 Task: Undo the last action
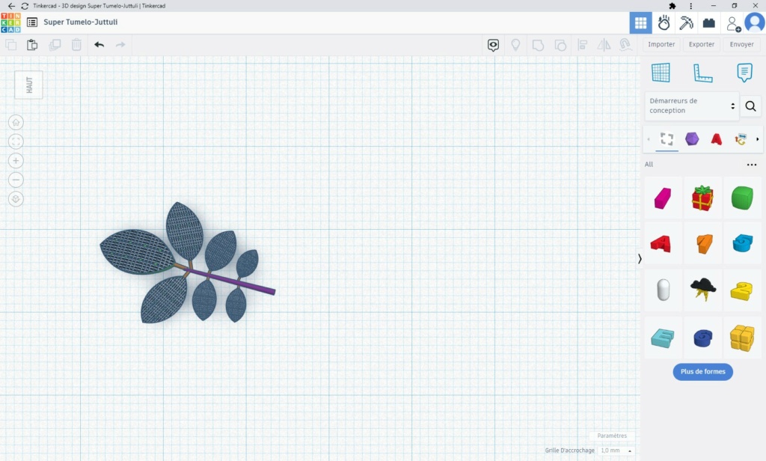click(99, 45)
